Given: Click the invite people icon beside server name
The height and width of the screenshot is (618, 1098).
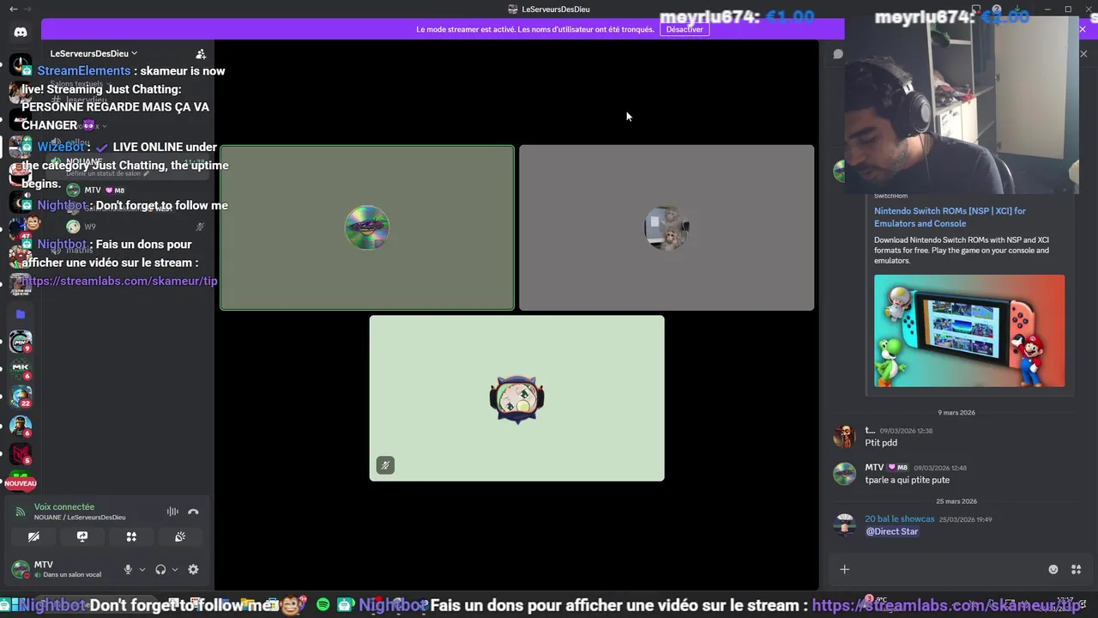Looking at the screenshot, I should [201, 54].
